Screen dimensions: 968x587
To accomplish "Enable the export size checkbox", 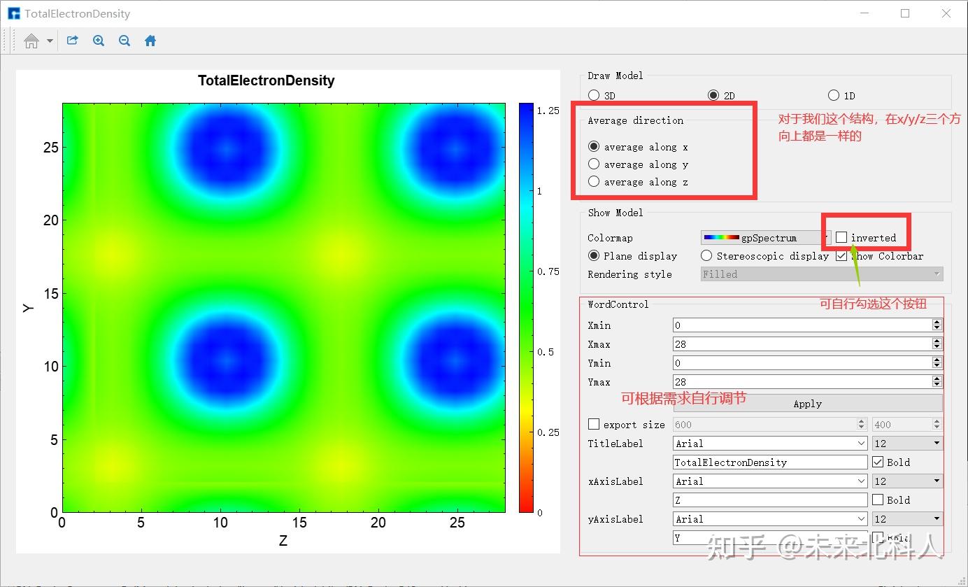I will [x=594, y=423].
